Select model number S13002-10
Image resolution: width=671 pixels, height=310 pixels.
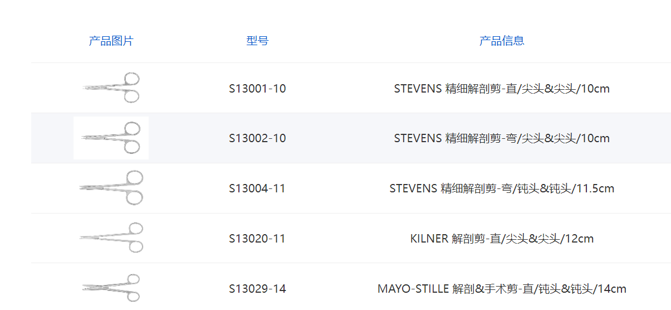(x=257, y=138)
